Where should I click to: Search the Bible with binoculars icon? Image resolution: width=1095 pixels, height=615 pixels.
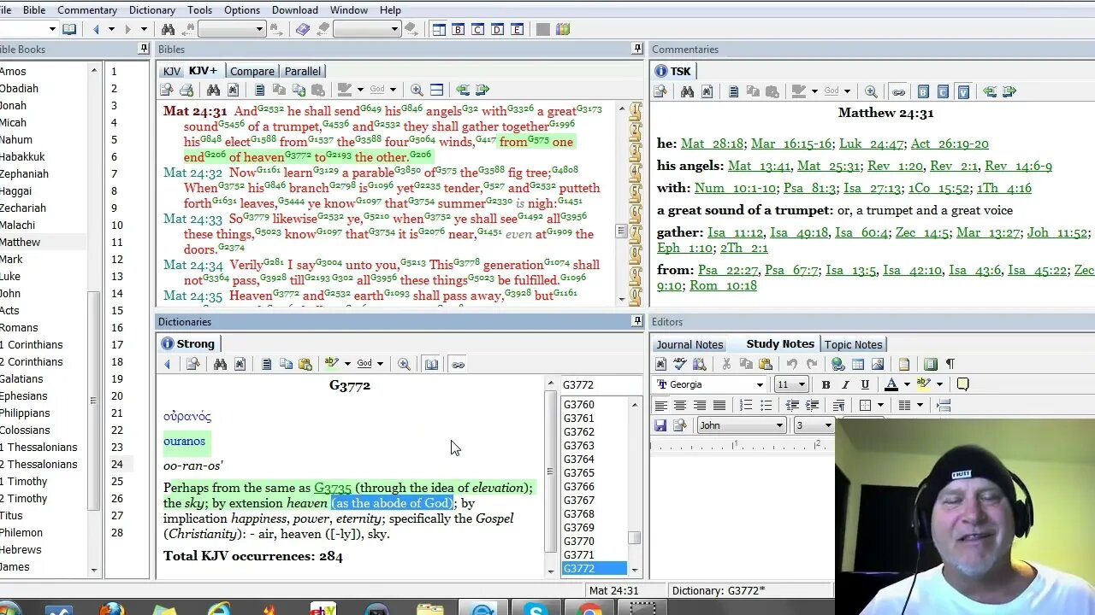point(213,90)
